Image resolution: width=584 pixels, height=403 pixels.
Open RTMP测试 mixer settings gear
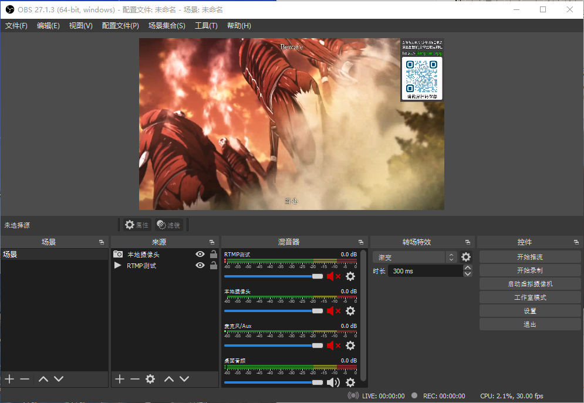click(350, 276)
